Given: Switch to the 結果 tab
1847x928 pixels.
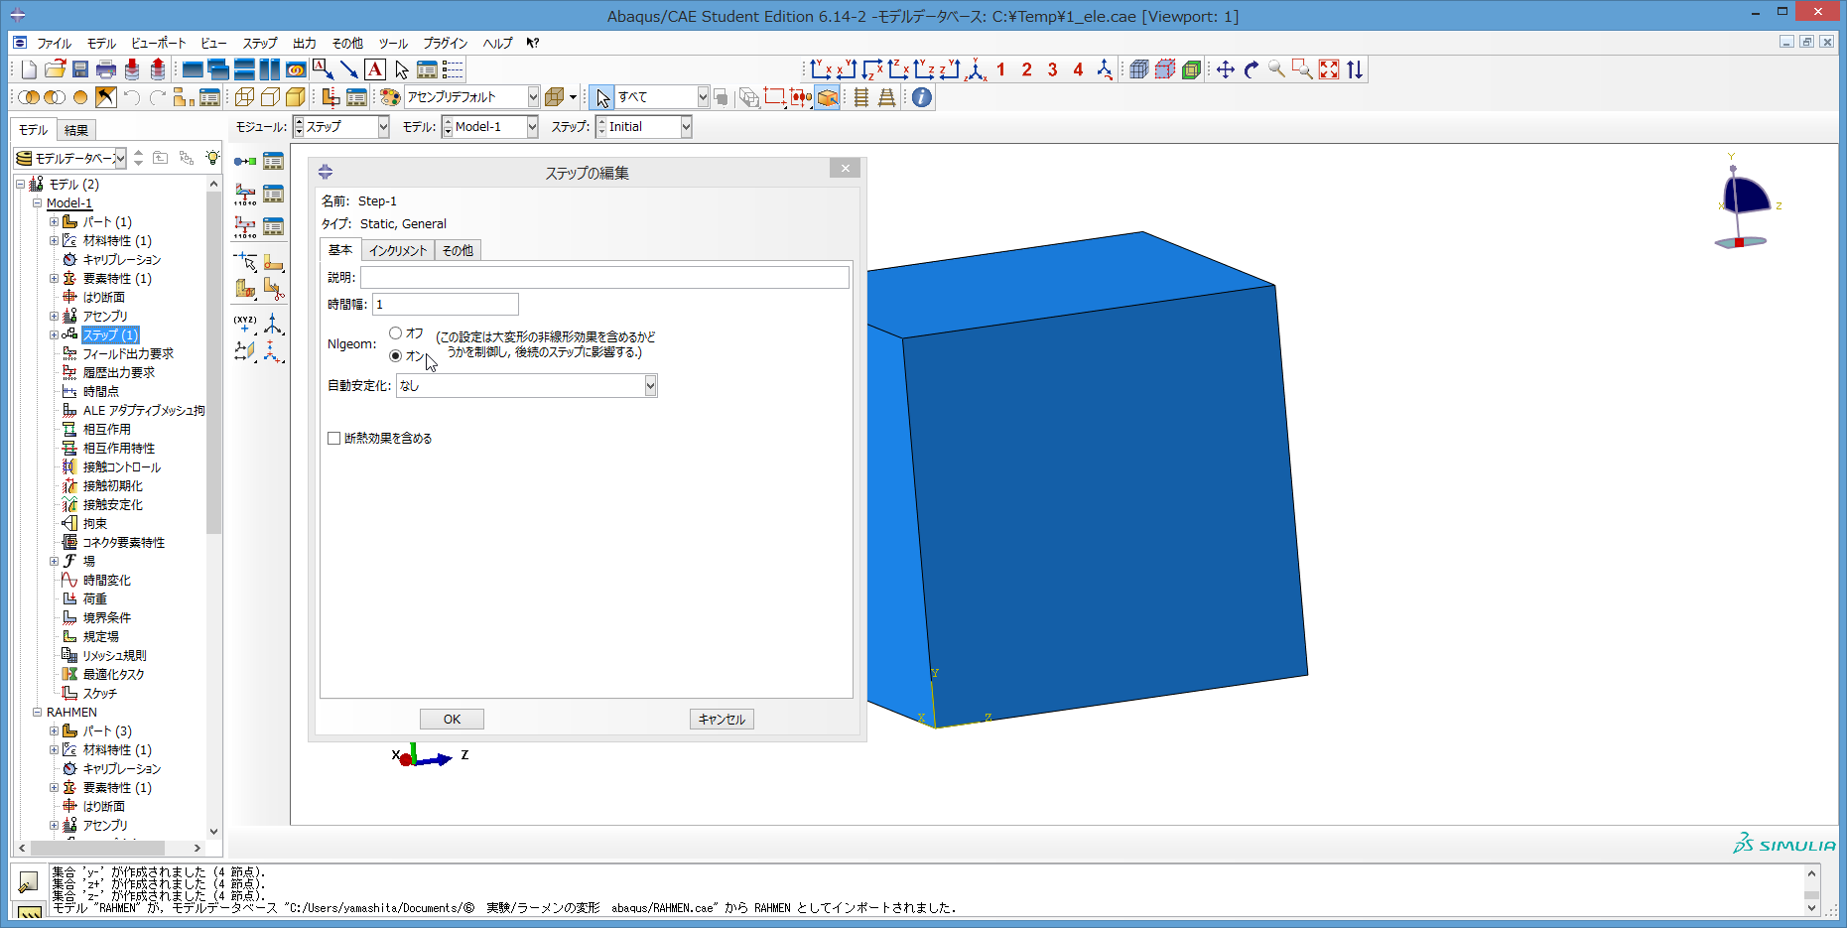Looking at the screenshot, I should (x=76, y=130).
